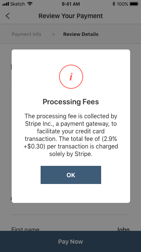Tap the back chevron in header
The image size is (141, 252).
(x=8, y=16)
